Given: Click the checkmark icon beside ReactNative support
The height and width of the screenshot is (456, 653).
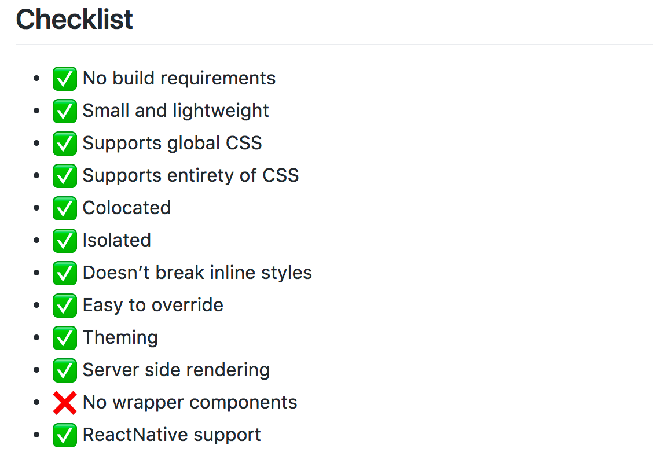Looking at the screenshot, I should (65, 435).
